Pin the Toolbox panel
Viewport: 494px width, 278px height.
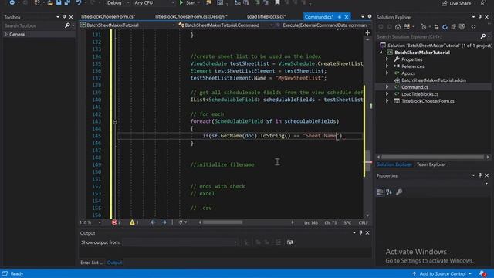coord(64,17)
